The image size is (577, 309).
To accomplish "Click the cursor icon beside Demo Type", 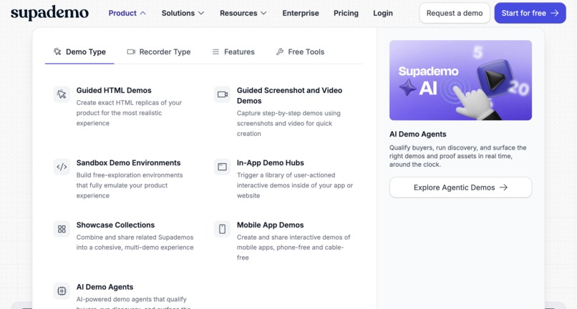I will (x=57, y=51).
